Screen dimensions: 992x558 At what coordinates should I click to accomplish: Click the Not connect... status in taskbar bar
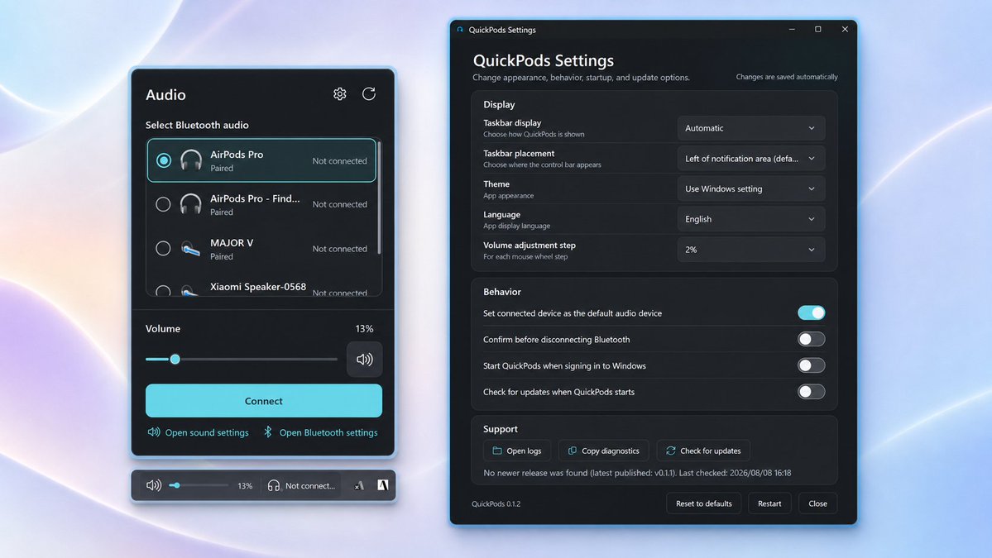tap(310, 485)
